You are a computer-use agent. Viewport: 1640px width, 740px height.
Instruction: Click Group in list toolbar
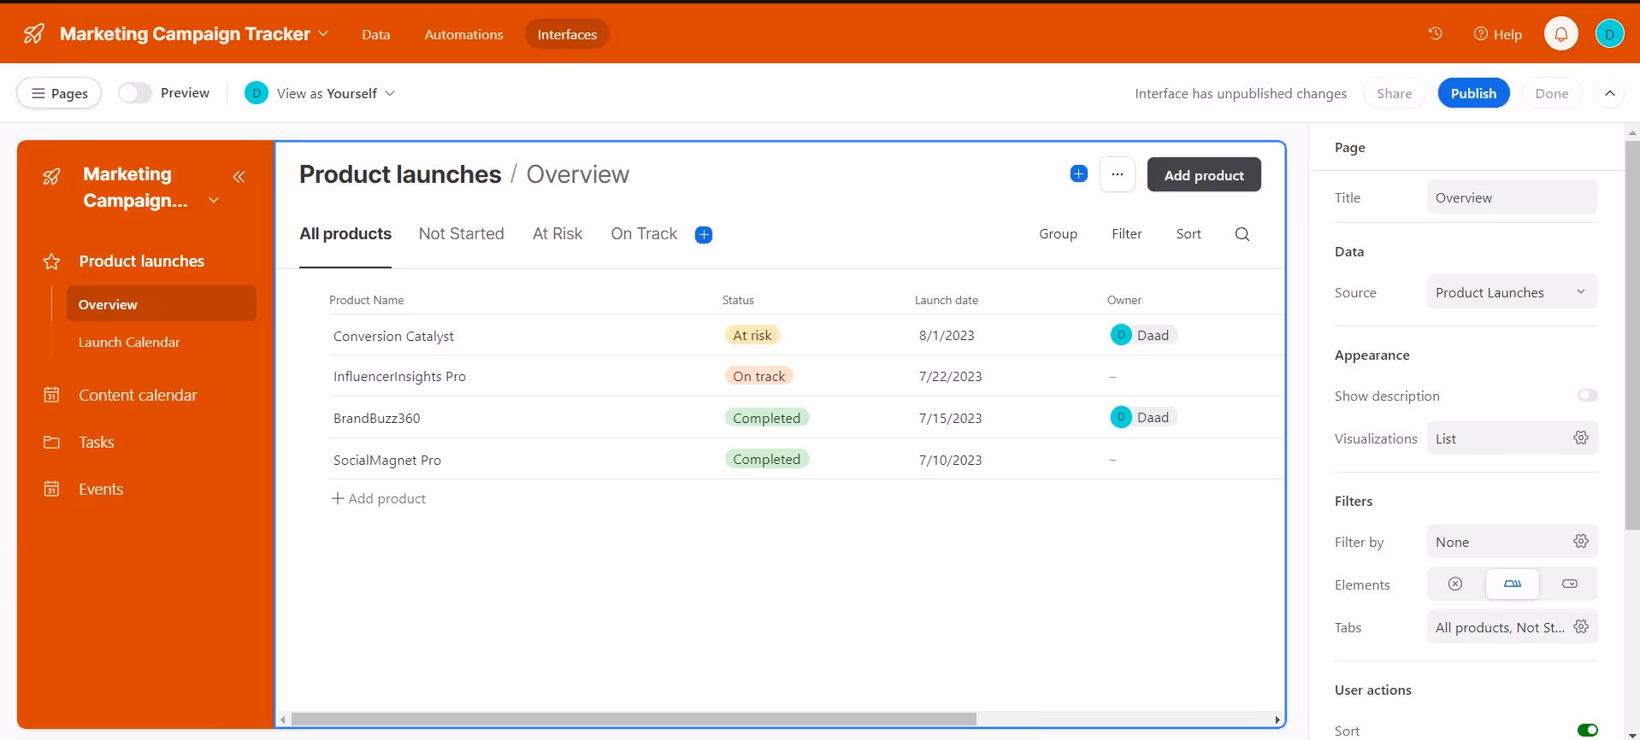(x=1058, y=234)
